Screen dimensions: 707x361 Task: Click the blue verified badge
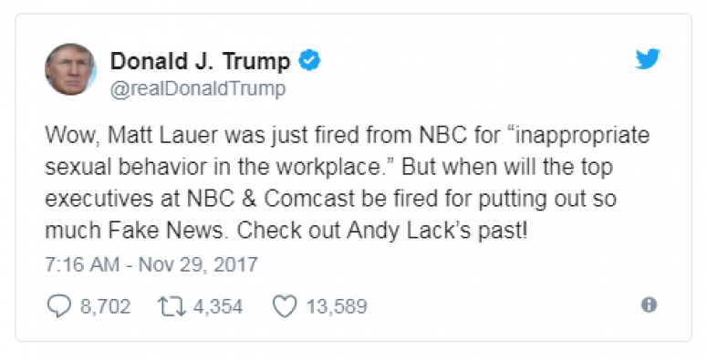point(310,60)
